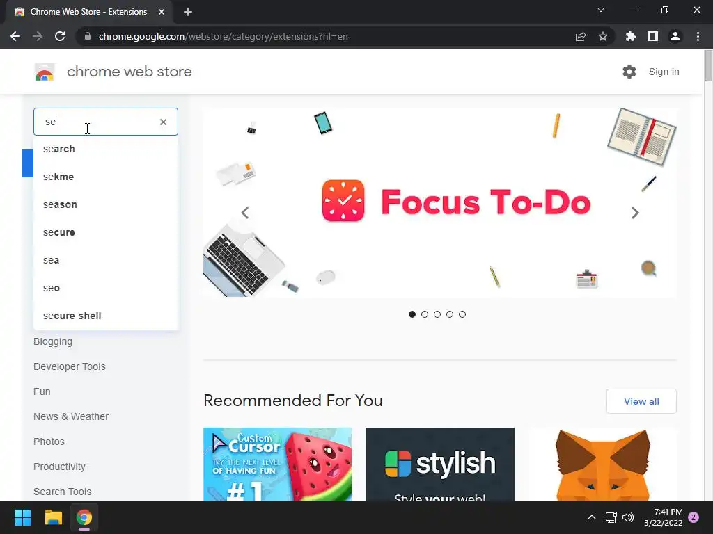Choose the "search" suggestion
This screenshot has width=713, height=534.
(x=106, y=149)
